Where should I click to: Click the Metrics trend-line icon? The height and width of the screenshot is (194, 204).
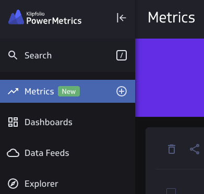(13, 91)
